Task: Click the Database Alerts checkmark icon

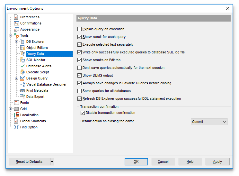Action: 22,66
